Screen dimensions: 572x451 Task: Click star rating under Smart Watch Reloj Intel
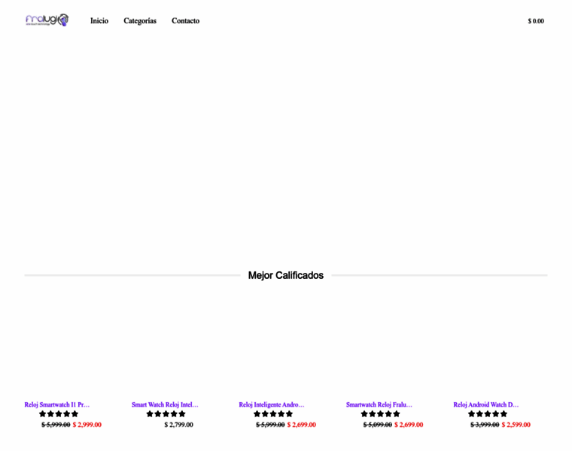tap(166, 414)
